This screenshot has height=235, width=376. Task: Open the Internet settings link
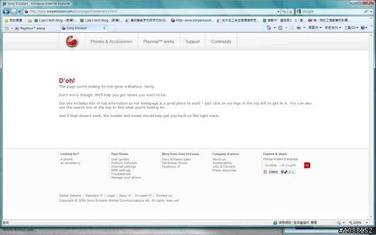123,166
